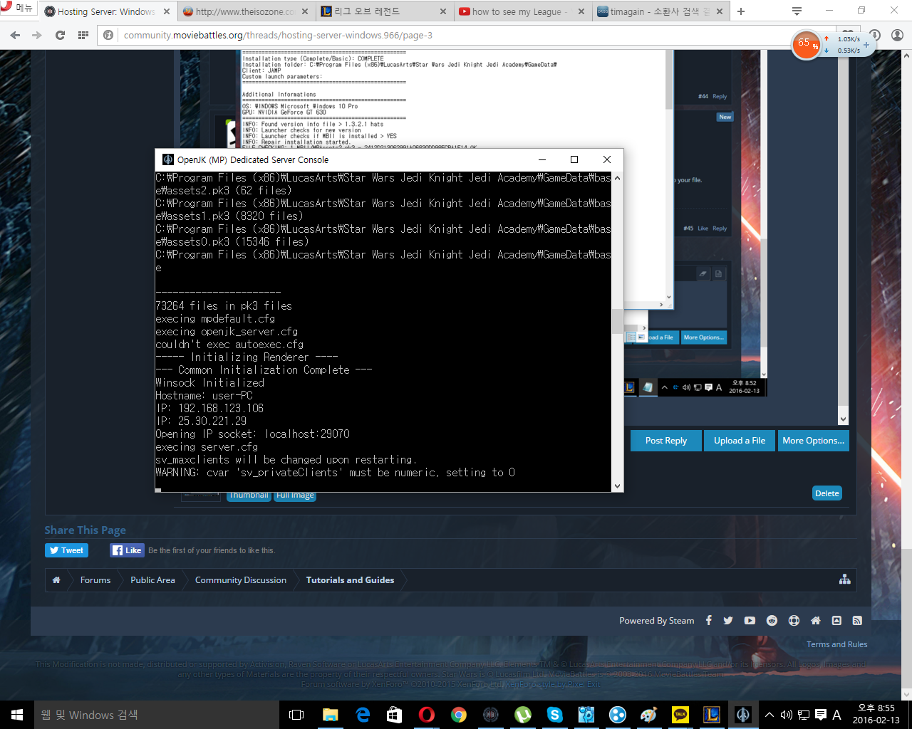Launch uTorrent from the taskbar

522,715
